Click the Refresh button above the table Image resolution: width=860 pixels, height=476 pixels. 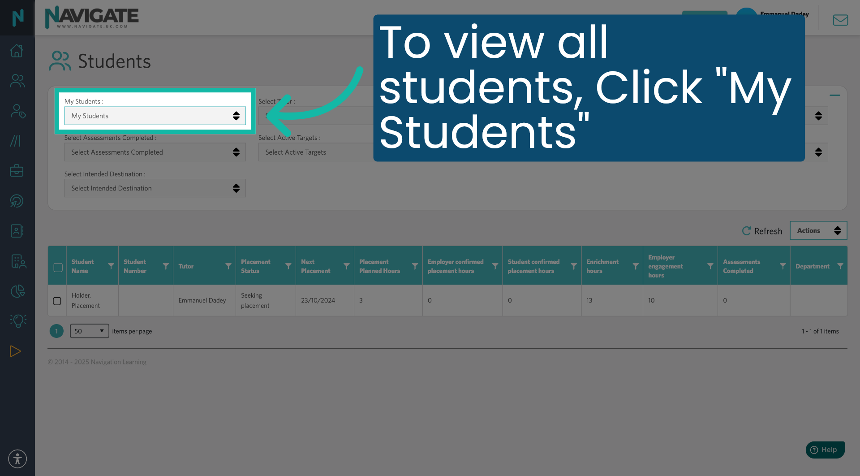762,231
